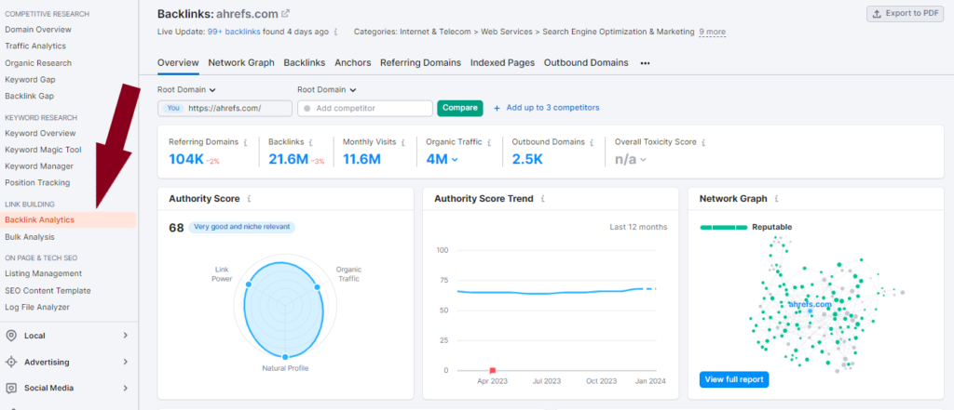The width and height of the screenshot is (954, 410).
Task: Click the 21.6M Backlinks value
Action: pyautogui.click(x=289, y=160)
